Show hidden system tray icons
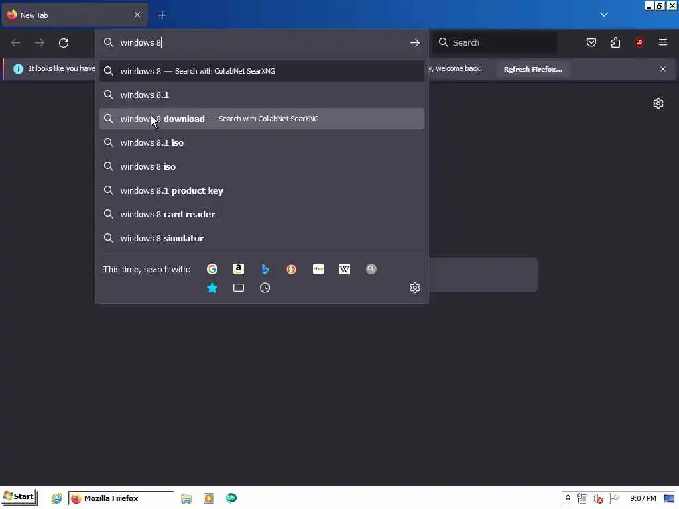The height and width of the screenshot is (509, 679). (x=568, y=498)
